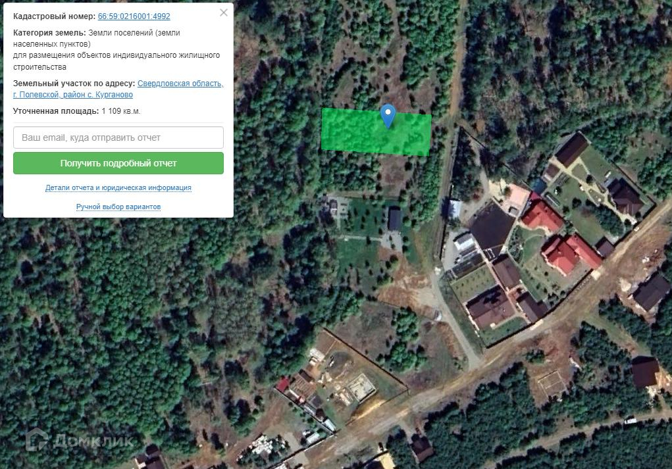Click the Домклик house logo icon
Viewport: 672px width, 469px height.
click(x=37, y=440)
